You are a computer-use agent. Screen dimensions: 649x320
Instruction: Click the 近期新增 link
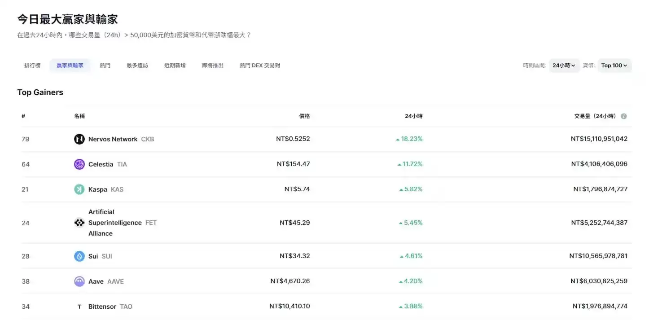pyautogui.click(x=175, y=65)
